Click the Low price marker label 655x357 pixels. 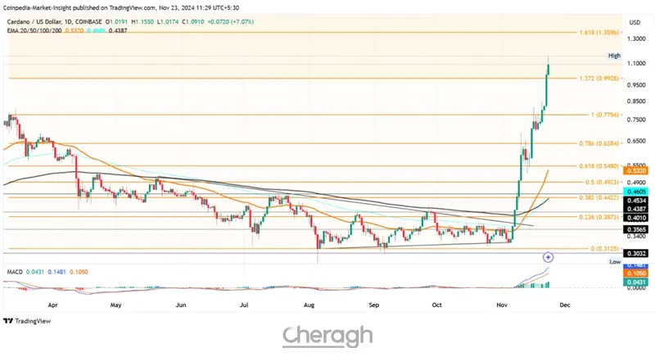(614, 262)
